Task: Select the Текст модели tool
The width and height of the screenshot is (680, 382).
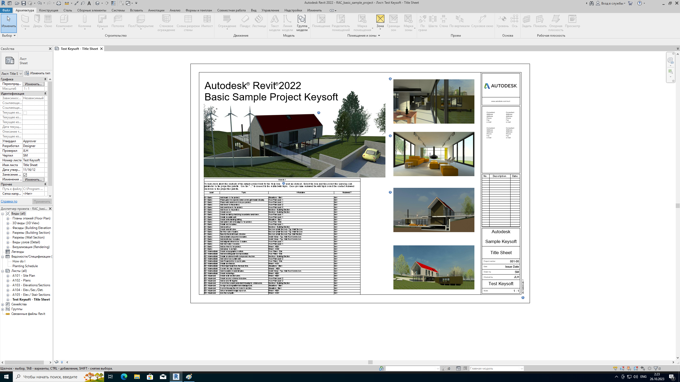Action: (275, 23)
